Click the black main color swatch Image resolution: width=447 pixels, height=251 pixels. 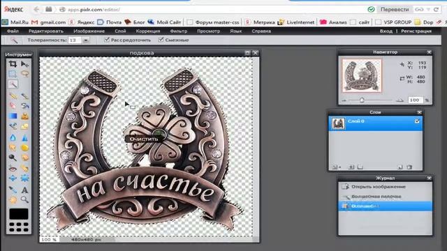point(19,214)
